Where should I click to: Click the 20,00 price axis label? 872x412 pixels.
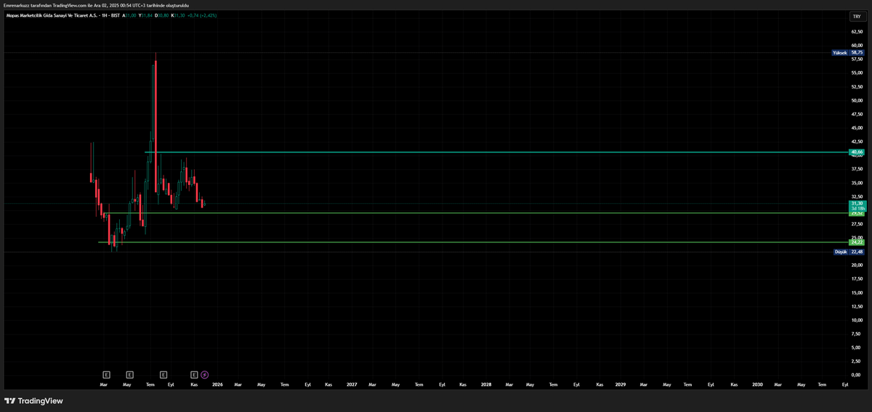[x=857, y=265]
